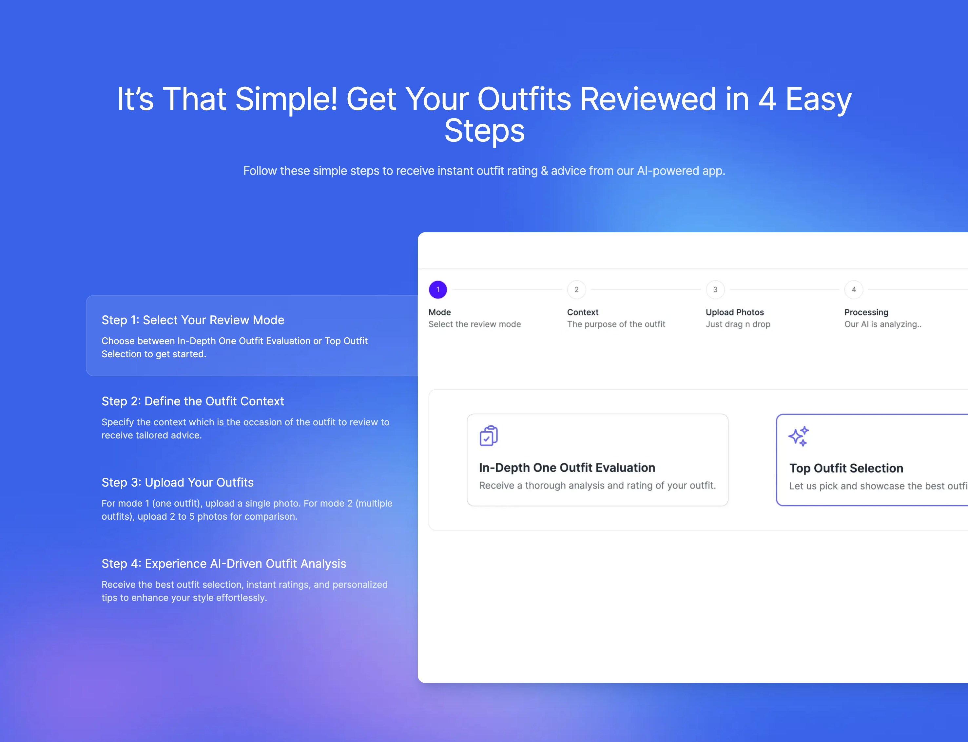Select step 2 circle in progress bar
The image size is (968, 742).
tap(576, 290)
